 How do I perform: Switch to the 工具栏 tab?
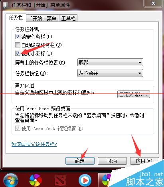[68, 18]
